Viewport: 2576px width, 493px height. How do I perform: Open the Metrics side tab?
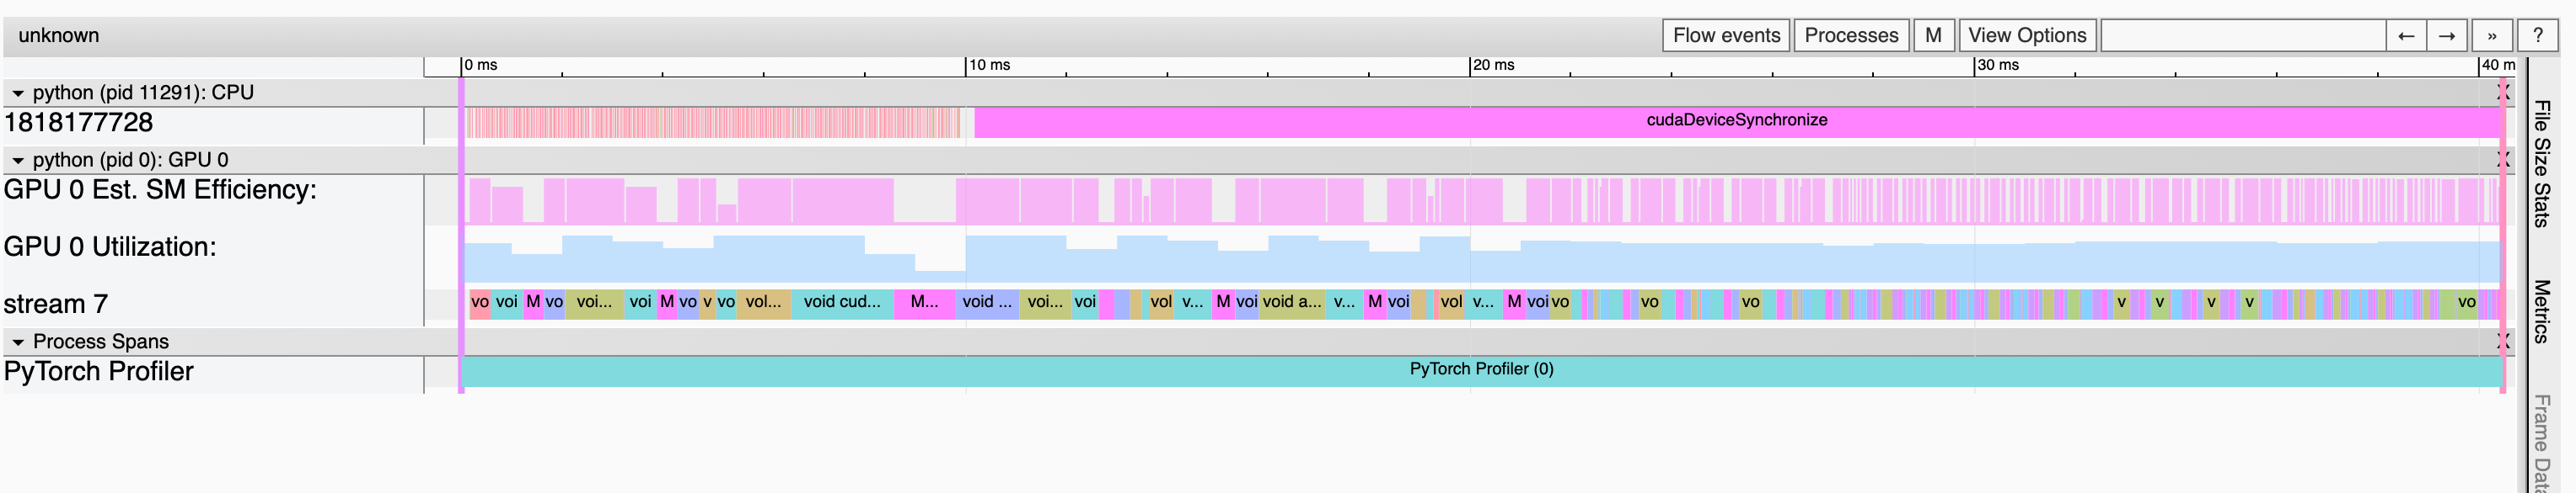pos(2541,311)
